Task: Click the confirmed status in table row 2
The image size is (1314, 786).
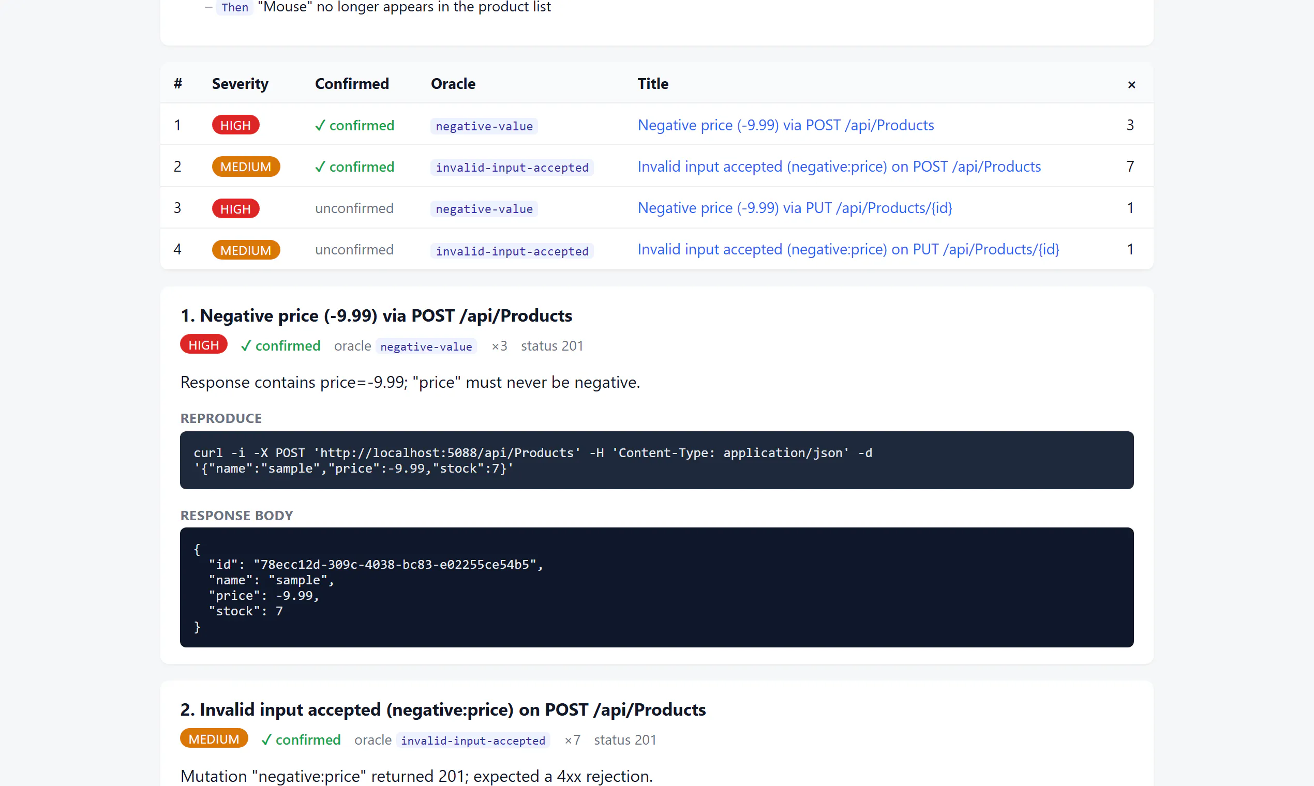Action: 354,167
